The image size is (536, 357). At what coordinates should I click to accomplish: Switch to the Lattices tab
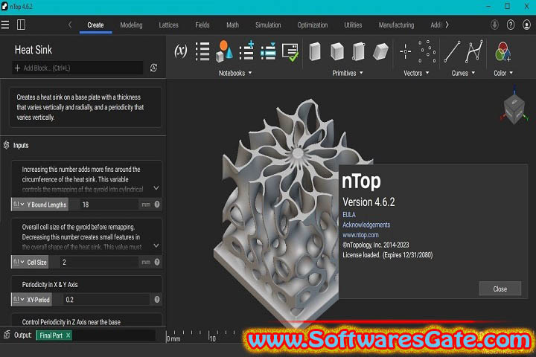coord(168,25)
